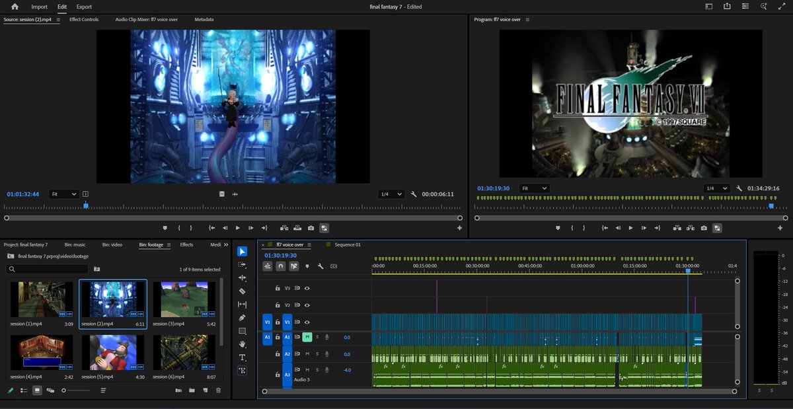This screenshot has height=409, width=793.
Task: Click the New Bin folder icon
Action: pyautogui.click(x=192, y=390)
